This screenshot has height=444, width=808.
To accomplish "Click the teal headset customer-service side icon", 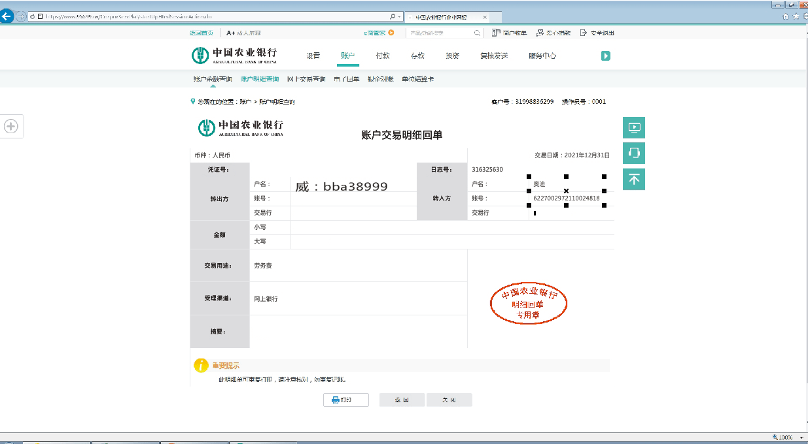I will [633, 153].
